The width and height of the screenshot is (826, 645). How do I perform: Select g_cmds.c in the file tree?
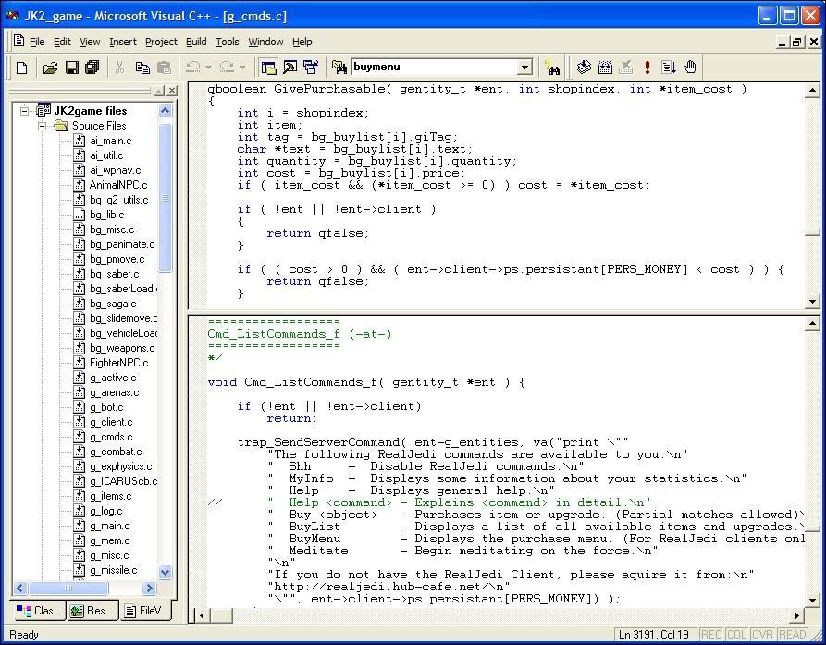pyautogui.click(x=110, y=437)
